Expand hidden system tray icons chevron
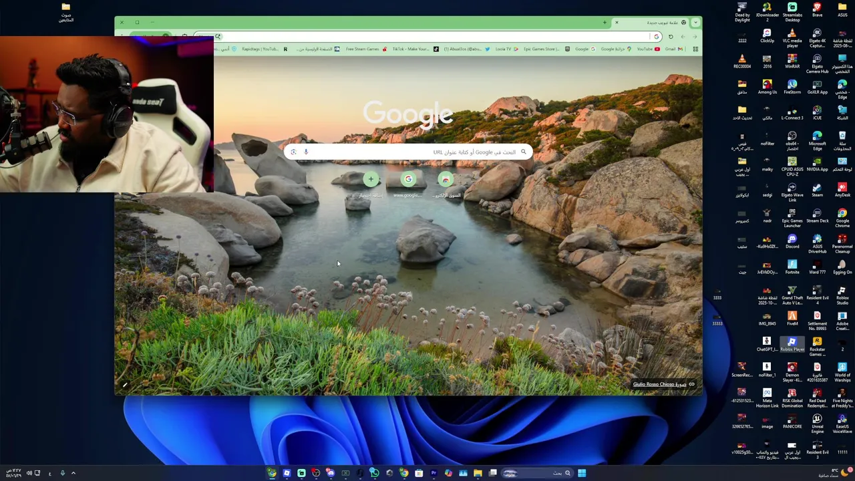This screenshot has width=855, height=481. (x=73, y=473)
